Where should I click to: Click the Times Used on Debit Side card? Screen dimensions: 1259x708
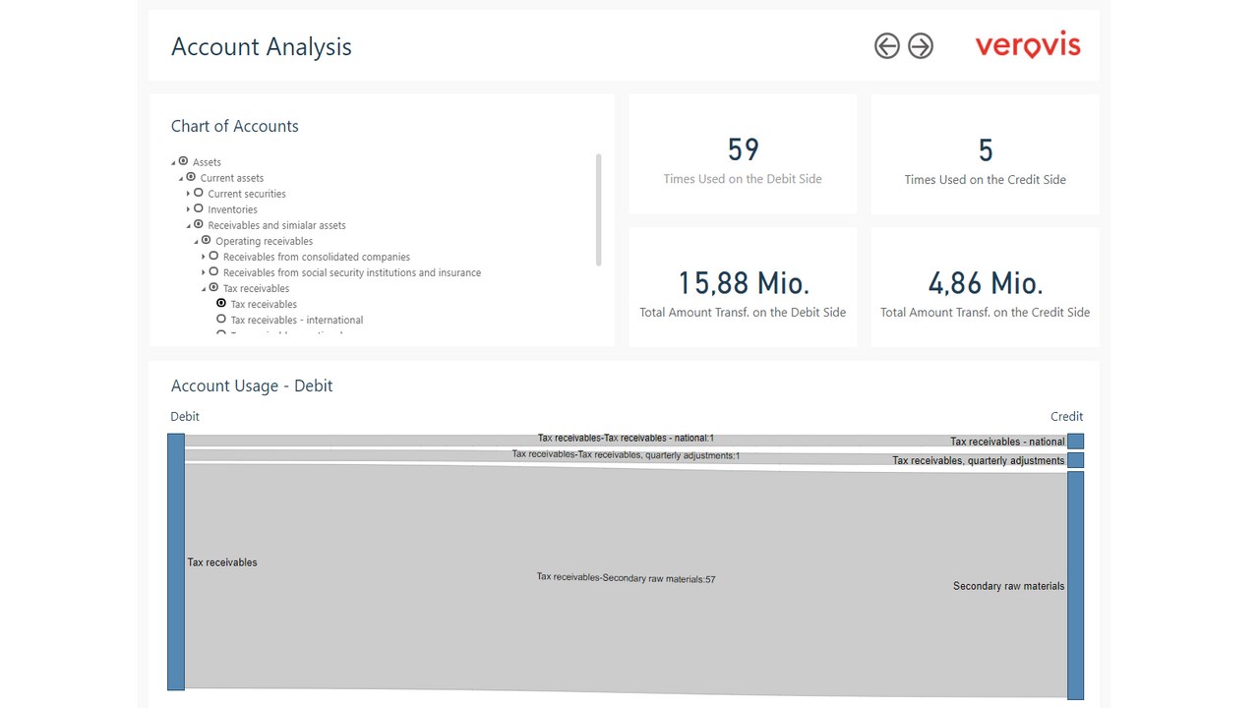743,154
